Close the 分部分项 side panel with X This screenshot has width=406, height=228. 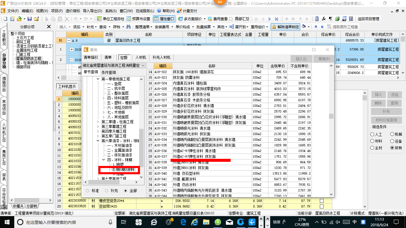coord(49,27)
